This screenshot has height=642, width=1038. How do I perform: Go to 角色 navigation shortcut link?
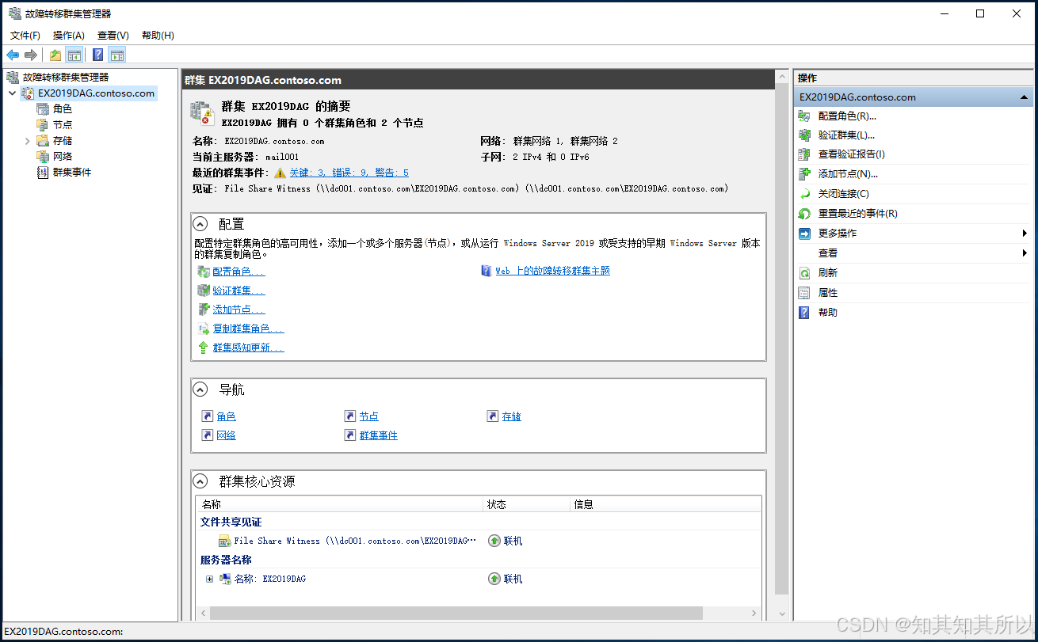coord(226,416)
